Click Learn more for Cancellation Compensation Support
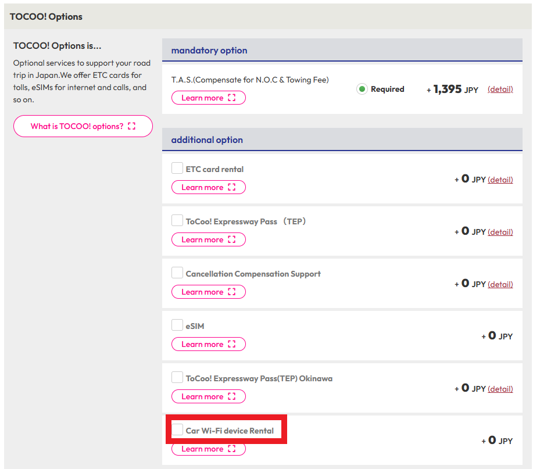Image resolution: width=533 pixels, height=469 pixels. tap(208, 292)
